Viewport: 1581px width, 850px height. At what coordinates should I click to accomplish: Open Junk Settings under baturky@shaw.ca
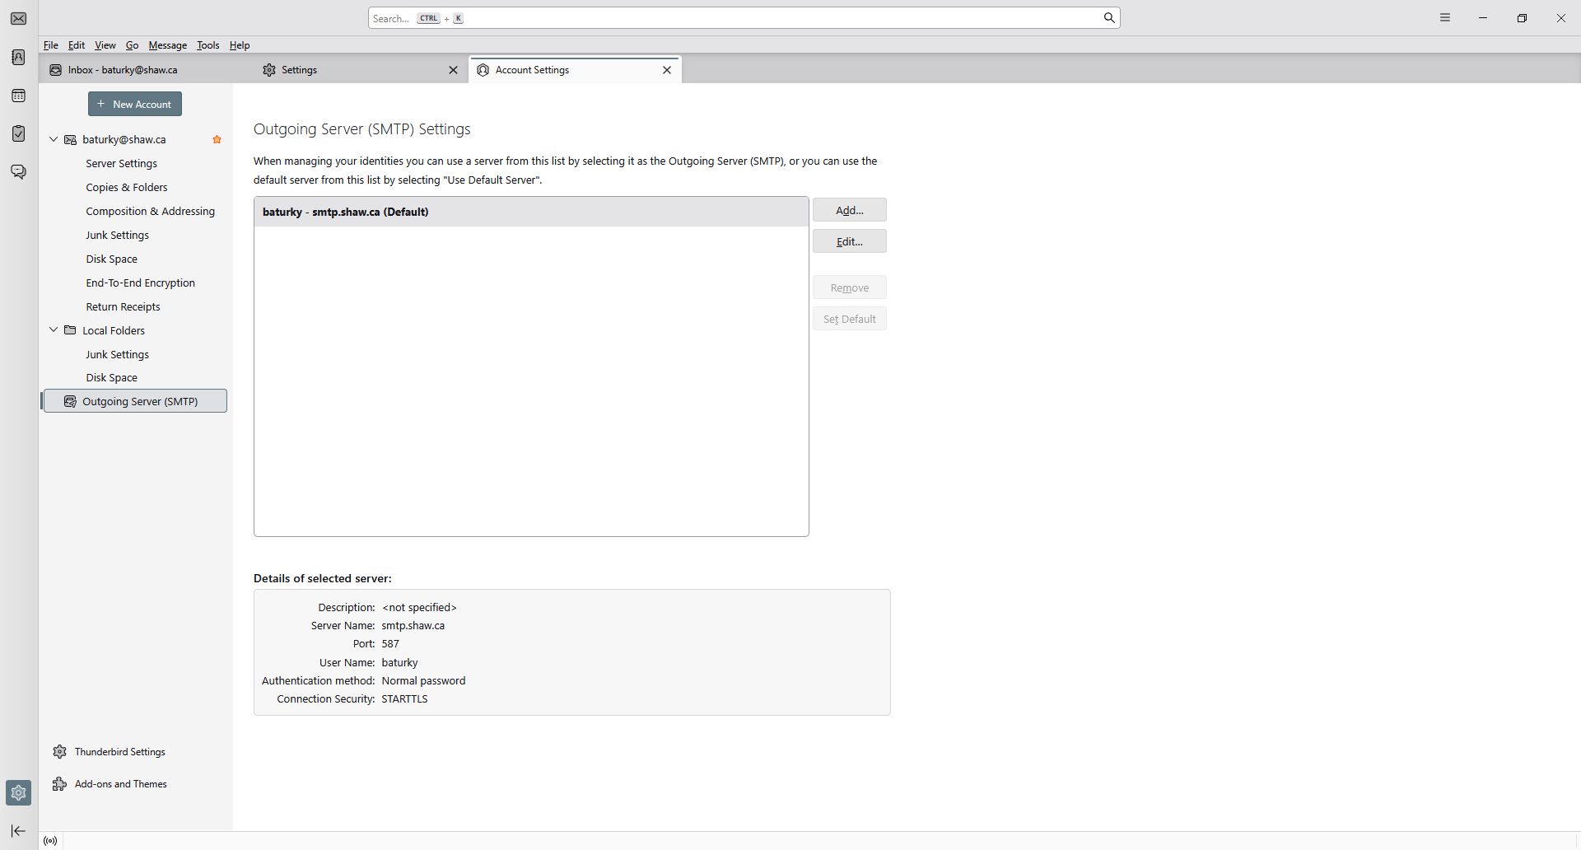[x=117, y=236]
